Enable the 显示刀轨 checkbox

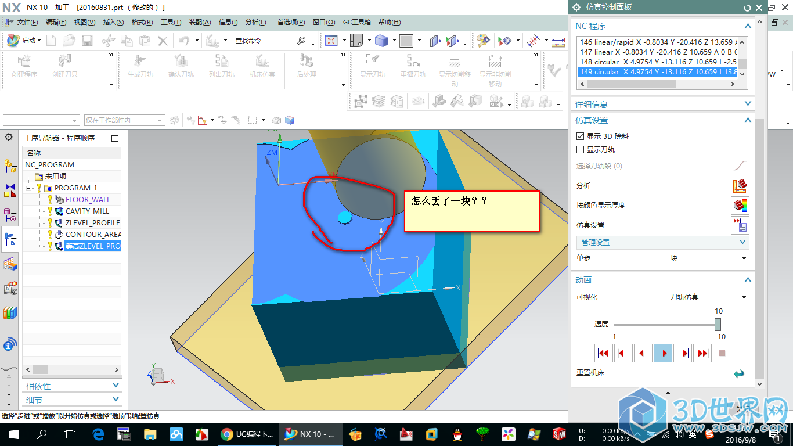(580, 150)
